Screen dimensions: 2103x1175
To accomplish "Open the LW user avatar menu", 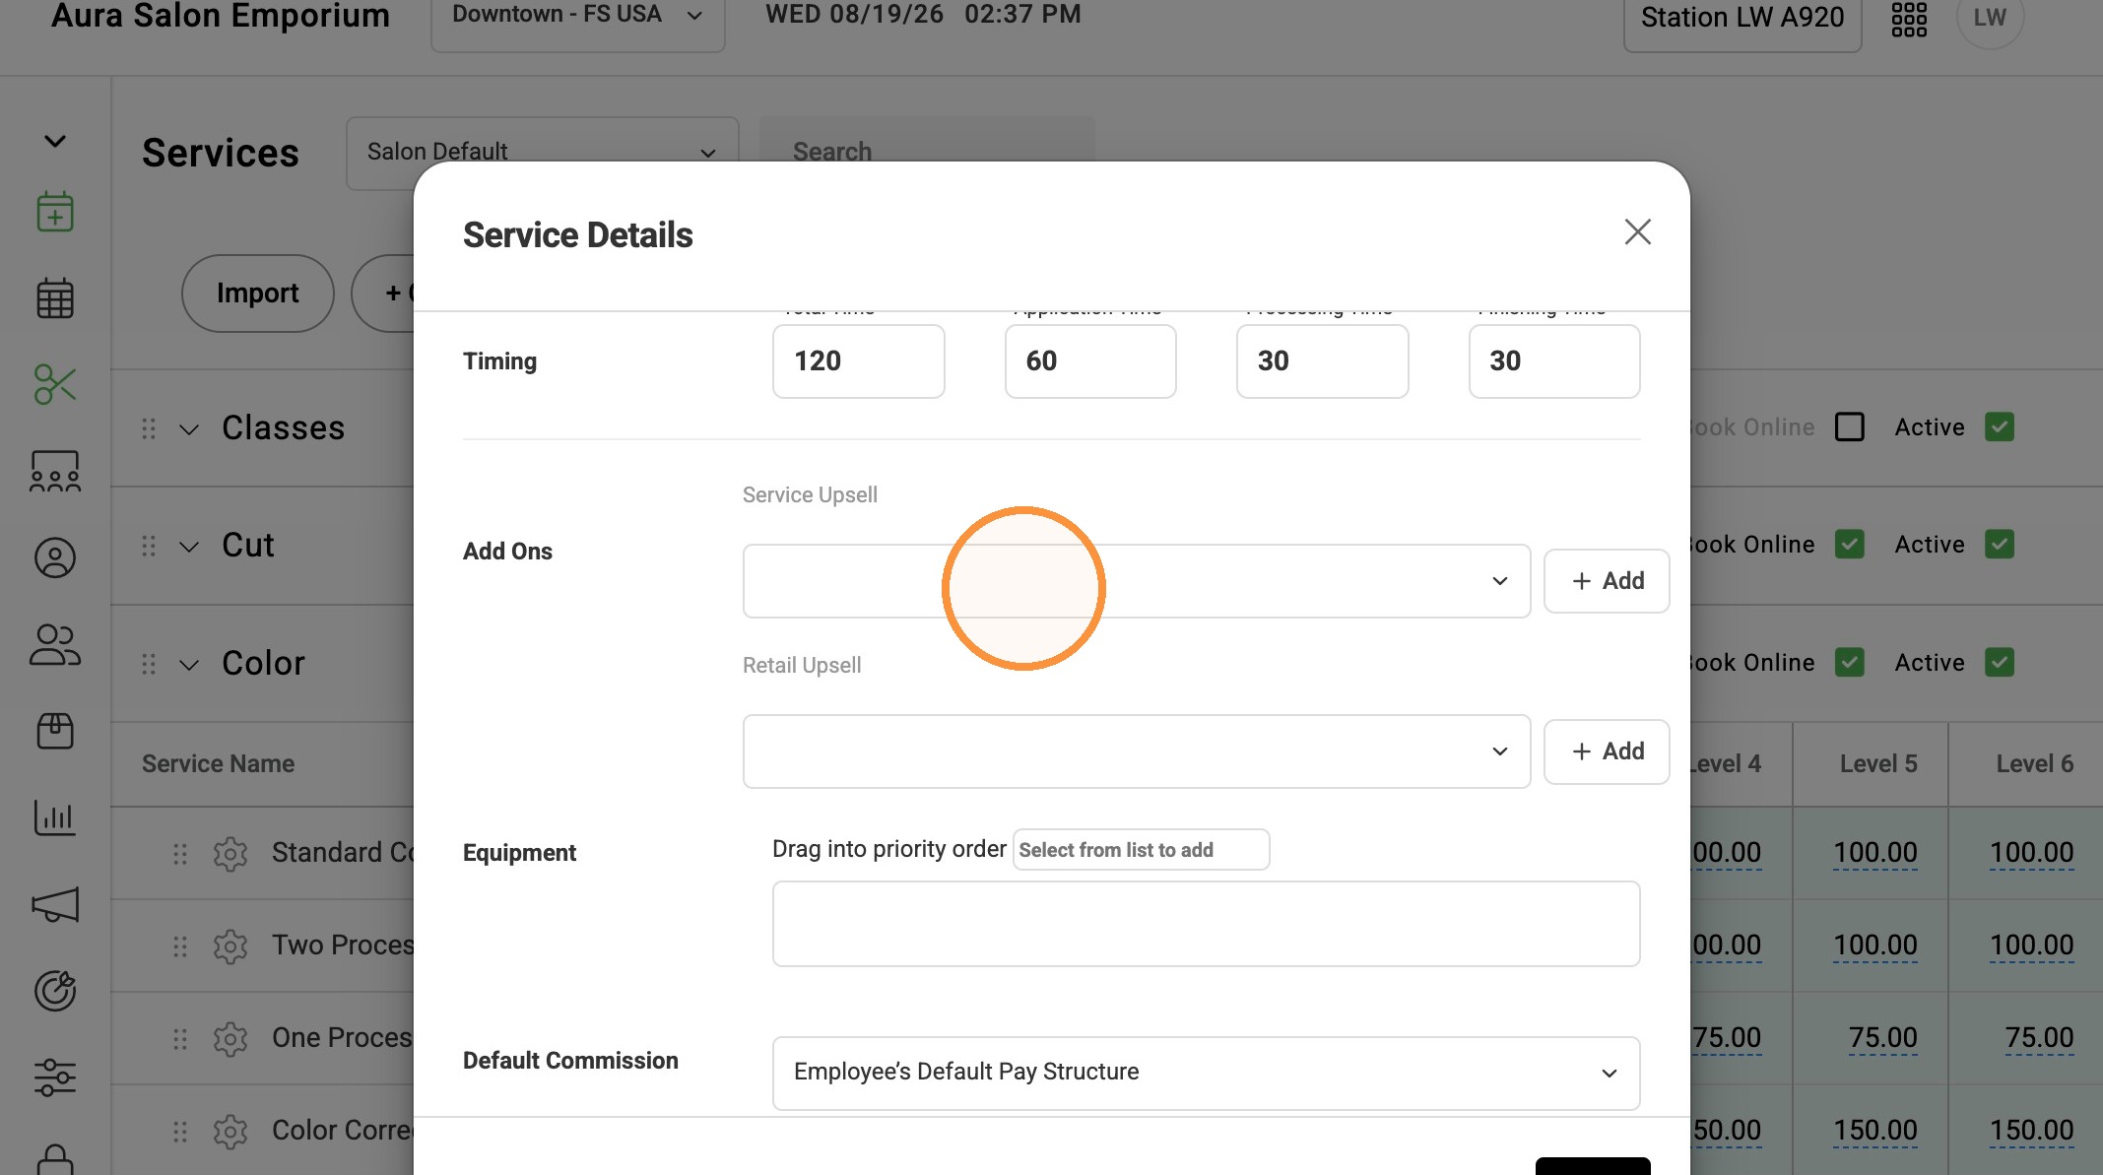I will click(1990, 18).
